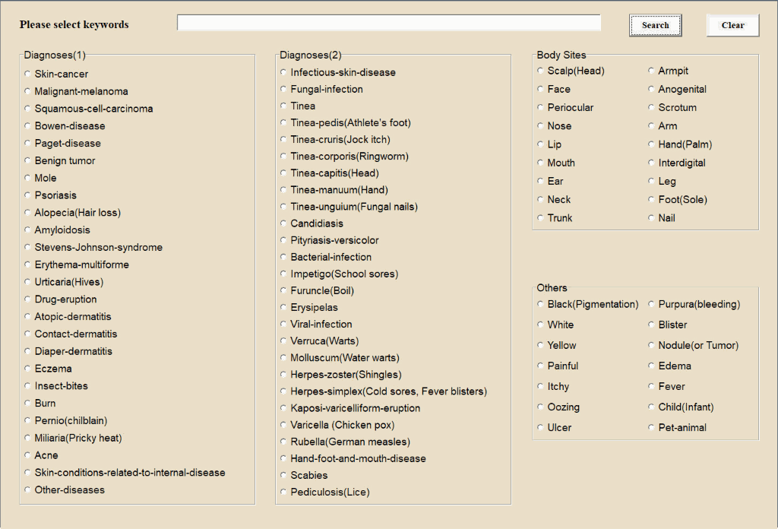The height and width of the screenshot is (529, 778).
Task: Select the Eczema diagnosis
Action: pyautogui.click(x=28, y=369)
